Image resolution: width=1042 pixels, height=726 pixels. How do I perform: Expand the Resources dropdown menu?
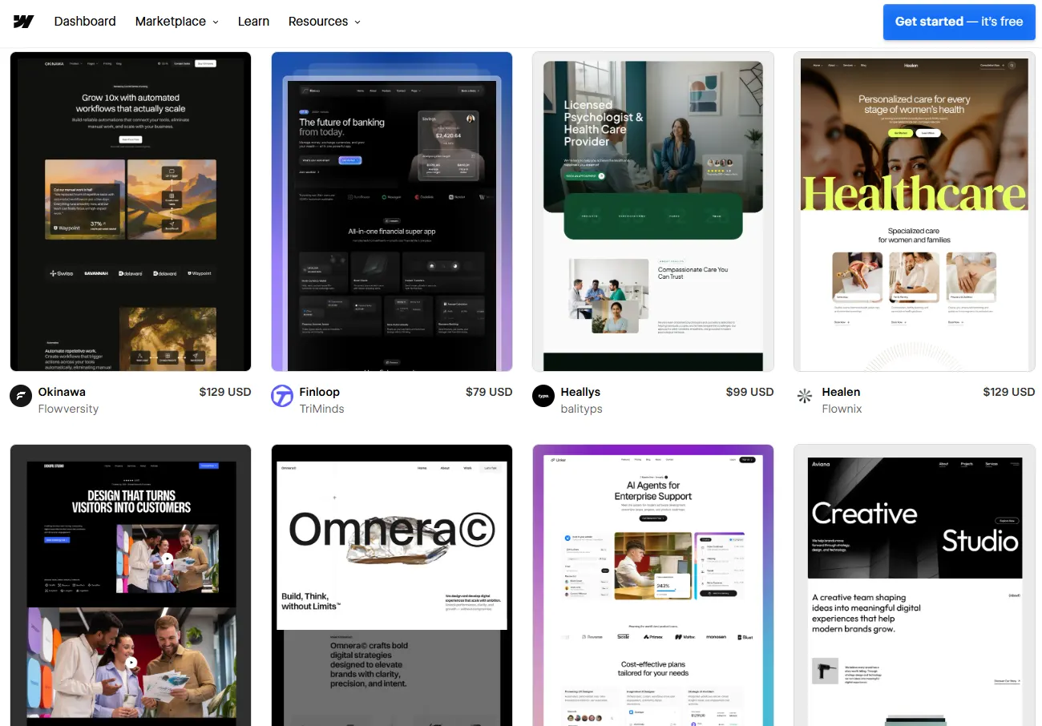(324, 22)
